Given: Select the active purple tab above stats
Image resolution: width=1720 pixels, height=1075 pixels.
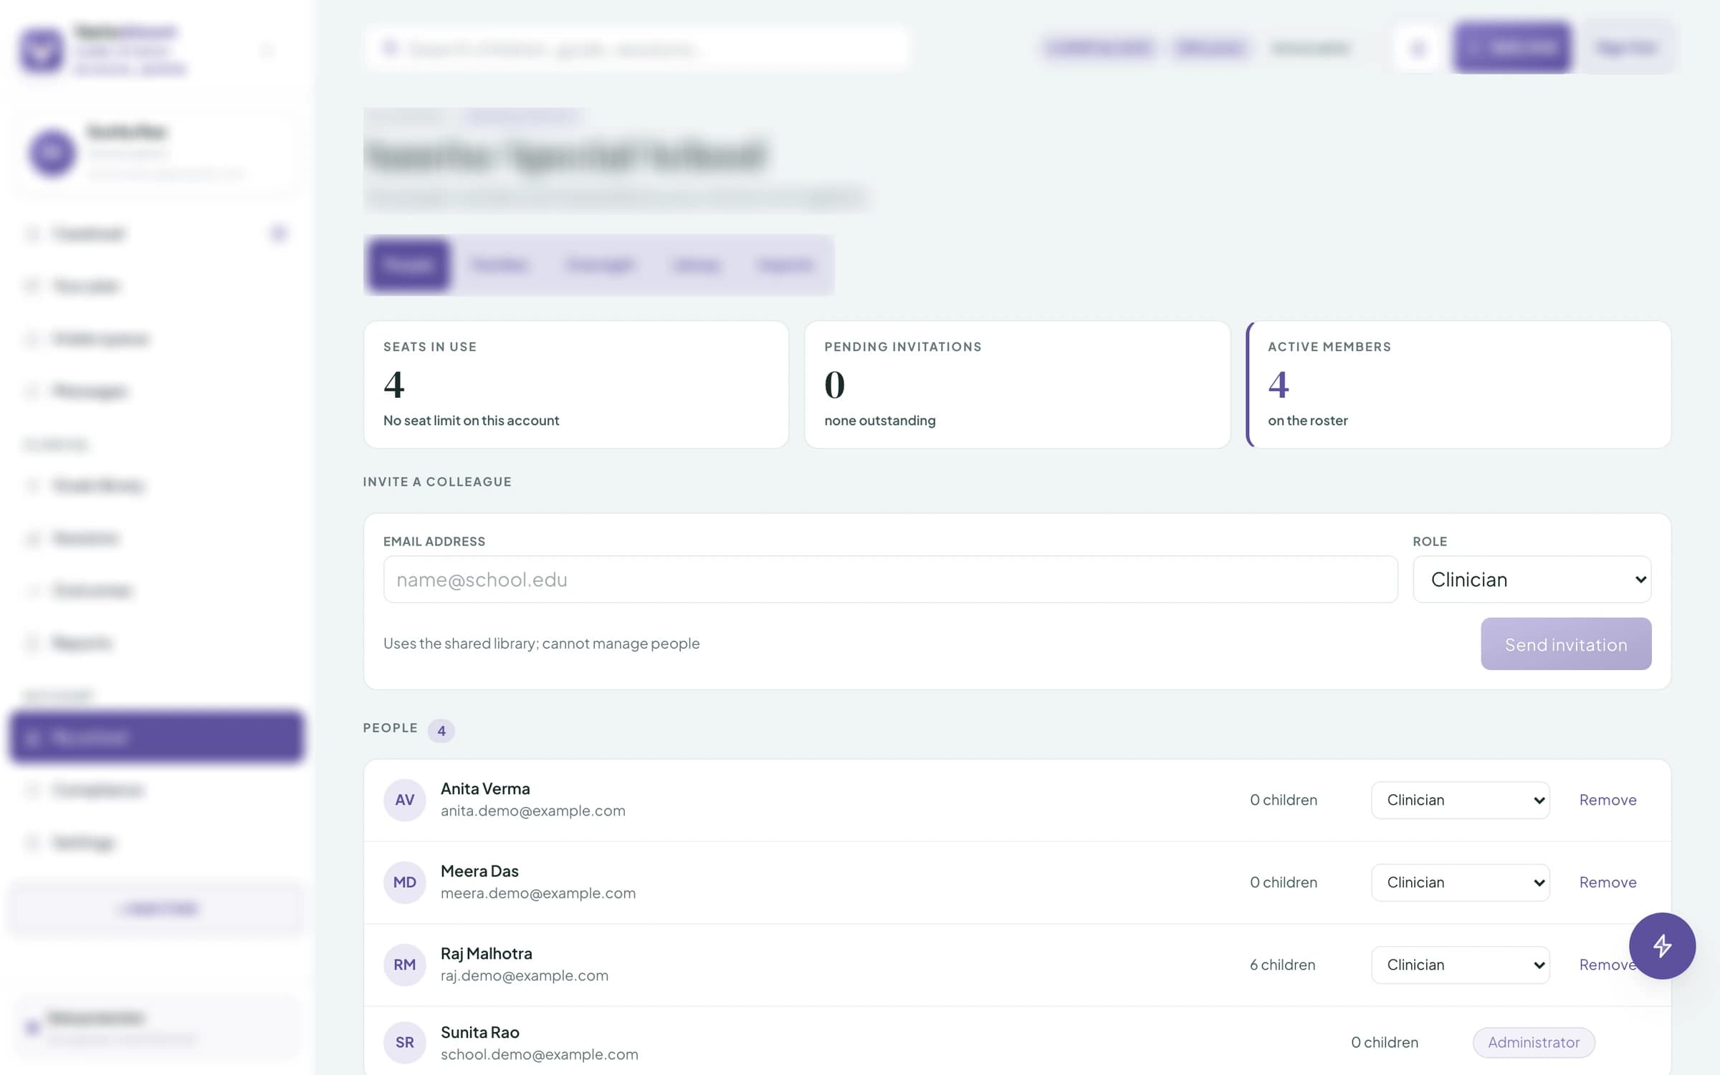Looking at the screenshot, I should [x=408, y=264].
